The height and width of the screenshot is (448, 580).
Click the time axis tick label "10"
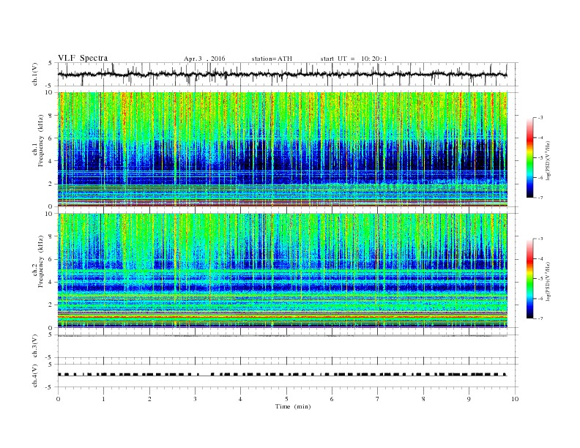515,399
